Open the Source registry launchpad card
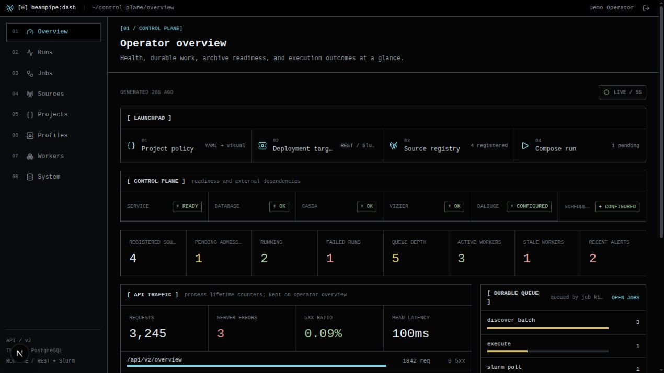Screen dimensions: 664x373 click(x=449, y=146)
